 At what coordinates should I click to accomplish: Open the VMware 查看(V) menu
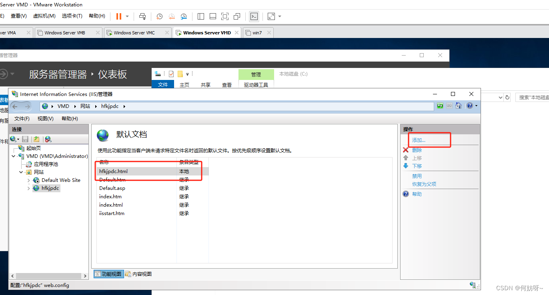tap(19, 16)
